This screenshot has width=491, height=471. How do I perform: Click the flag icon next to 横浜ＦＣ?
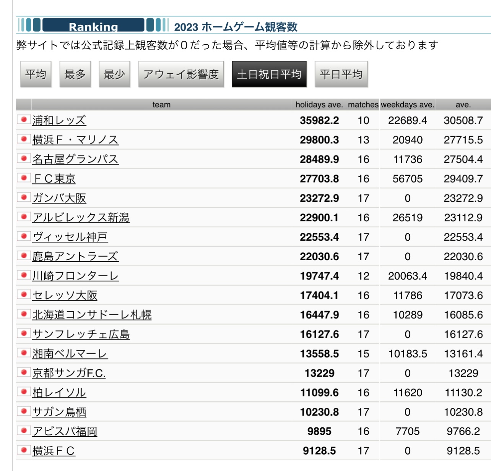(24, 450)
